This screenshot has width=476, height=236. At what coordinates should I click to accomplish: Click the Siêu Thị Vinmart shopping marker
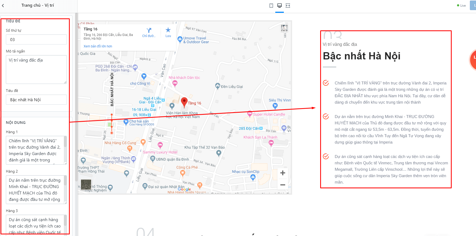[275, 105]
